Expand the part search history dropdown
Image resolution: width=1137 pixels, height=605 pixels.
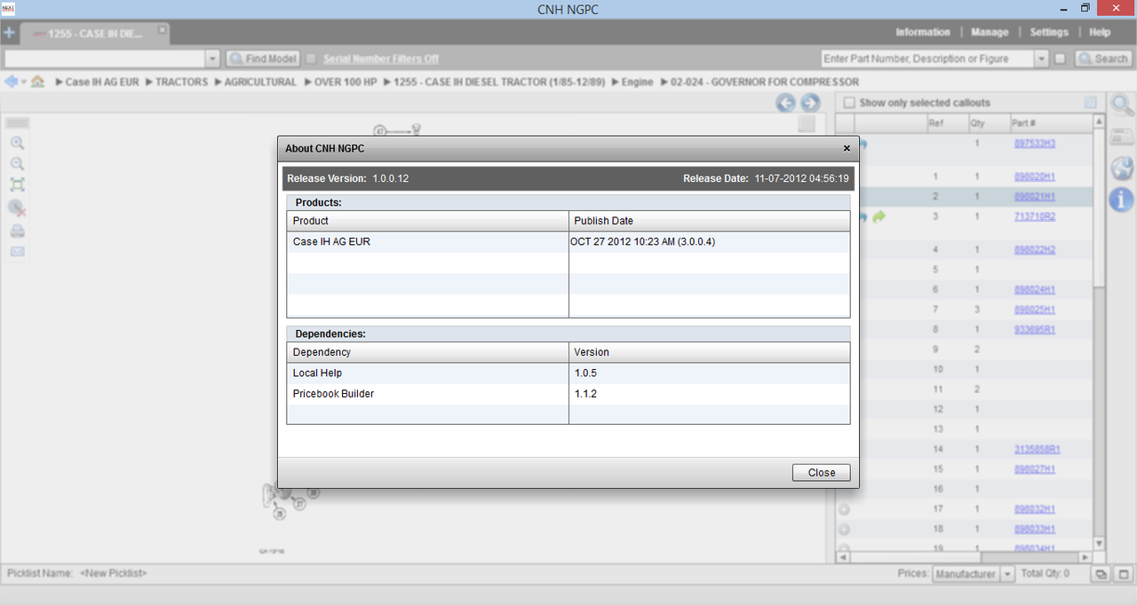pyautogui.click(x=1041, y=59)
